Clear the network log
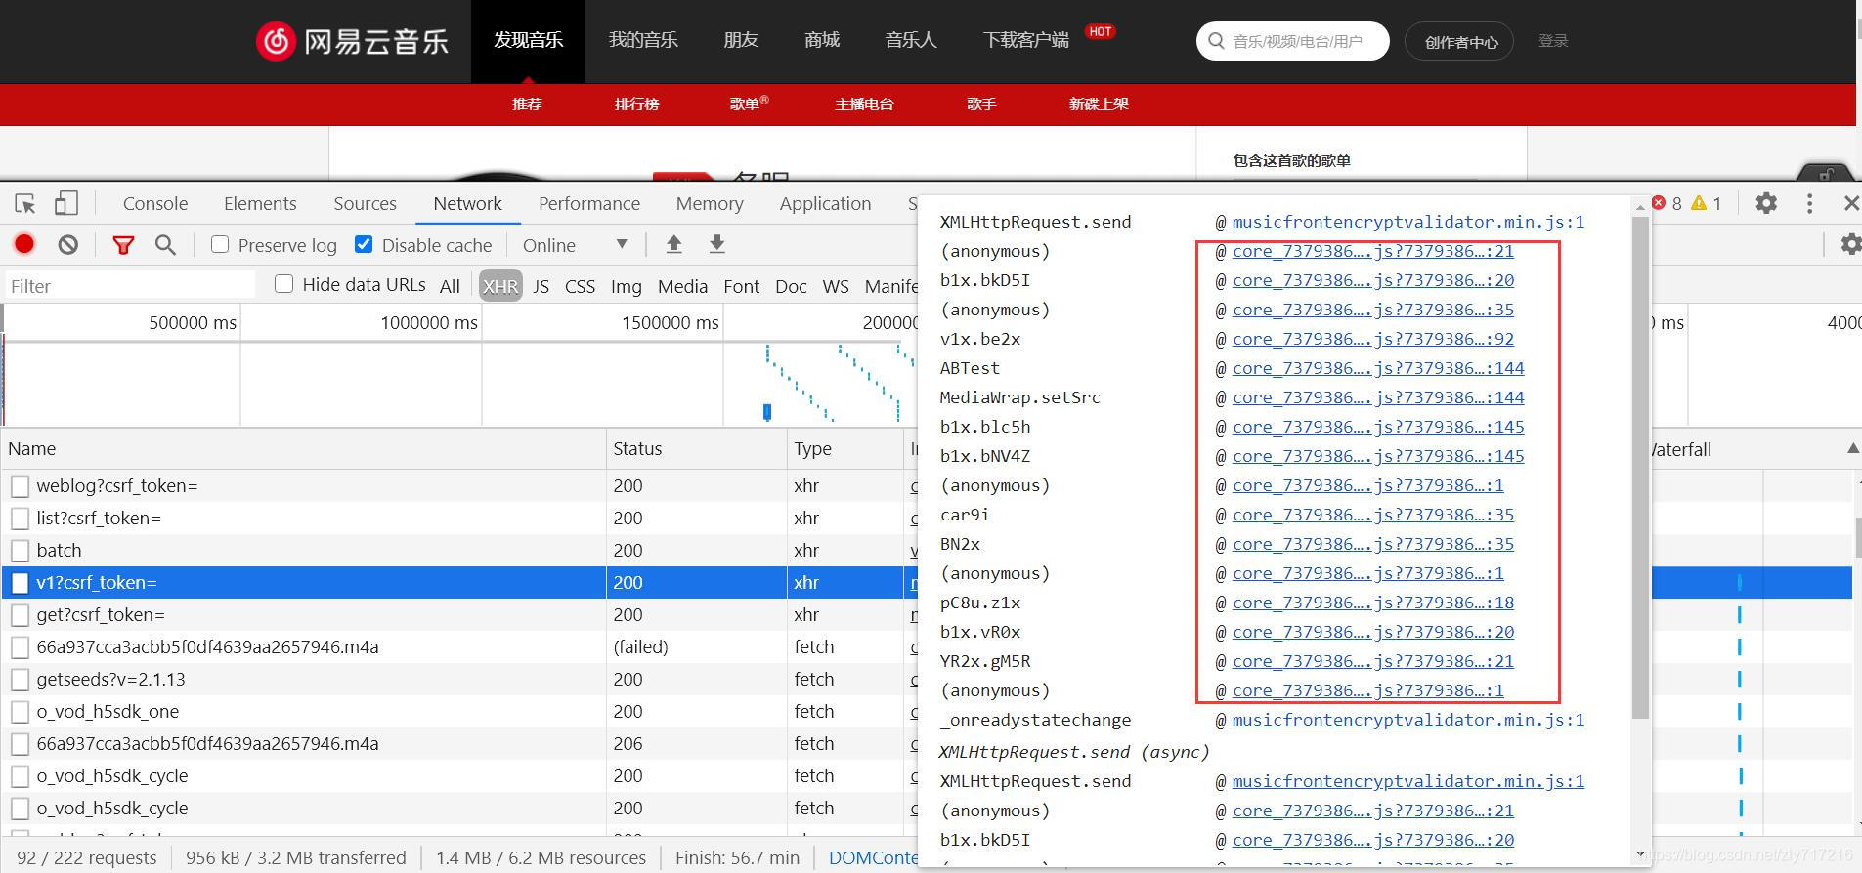This screenshot has height=873, width=1862. (x=67, y=245)
